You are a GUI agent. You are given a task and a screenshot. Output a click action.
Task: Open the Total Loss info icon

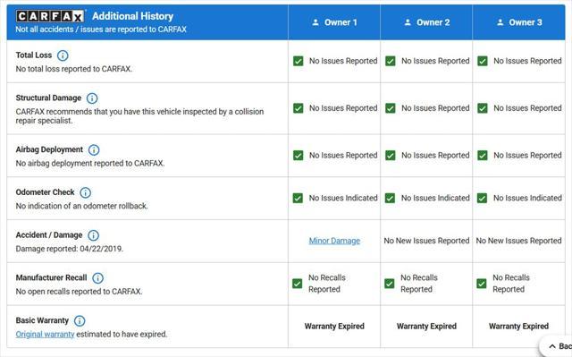[x=63, y=55]
